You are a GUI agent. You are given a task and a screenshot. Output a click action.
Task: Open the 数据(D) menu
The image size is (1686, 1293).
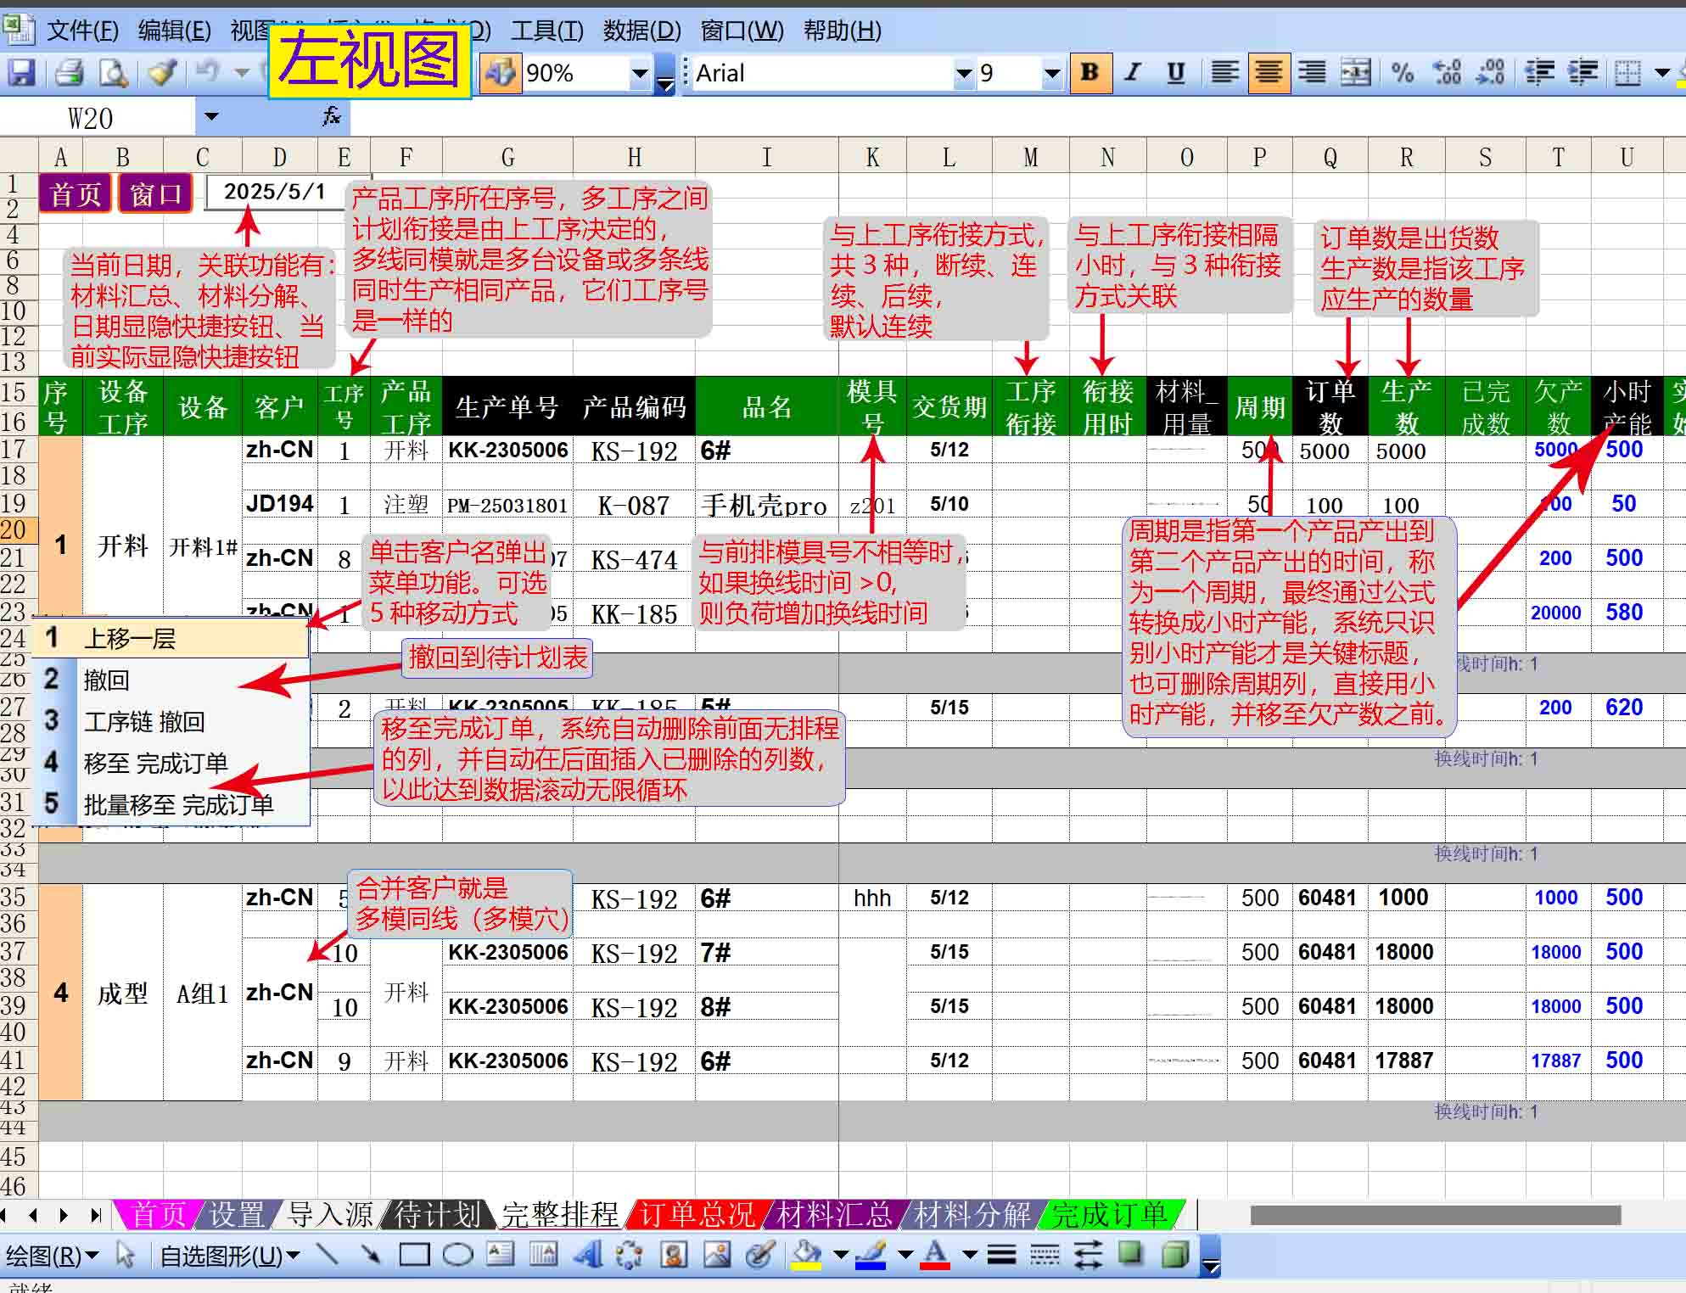point(641,31)
